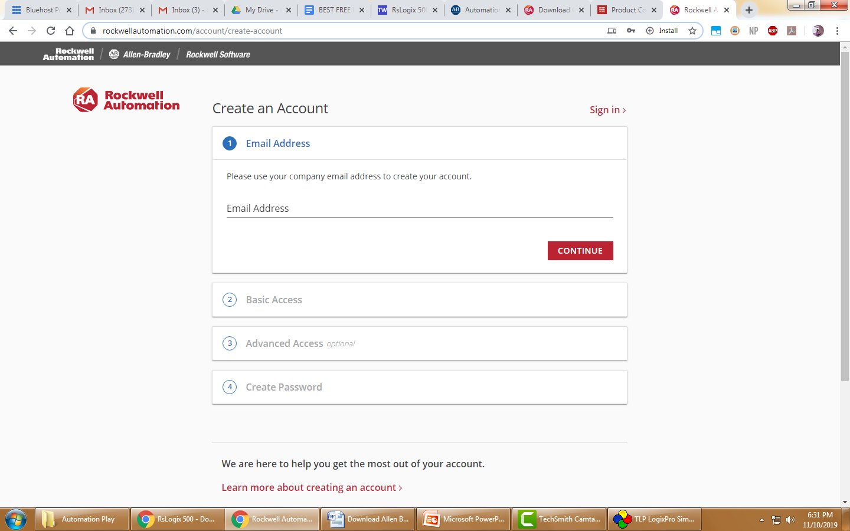Open Chrome three-dot menu
The image size is (850, 531).
(837, 31)
